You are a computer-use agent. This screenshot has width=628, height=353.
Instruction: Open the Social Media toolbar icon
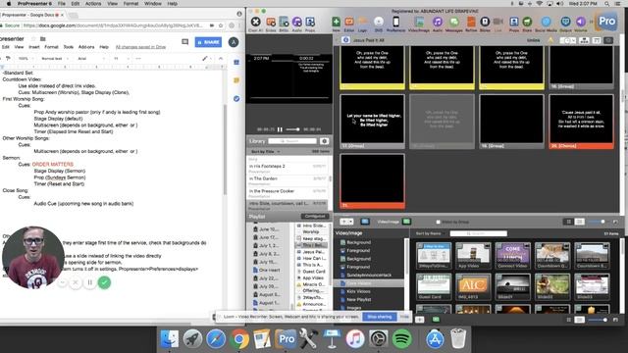[546, 22]
